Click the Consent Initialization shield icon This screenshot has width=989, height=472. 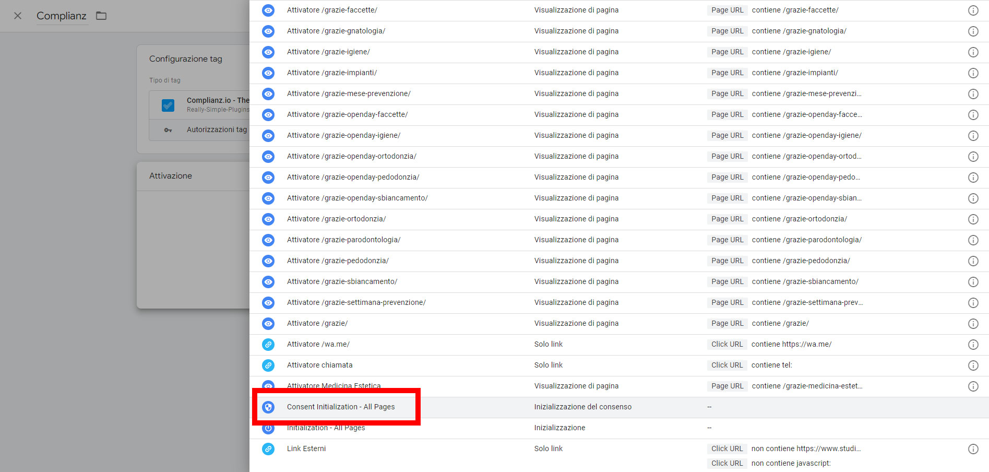click(x=268, y=407)
